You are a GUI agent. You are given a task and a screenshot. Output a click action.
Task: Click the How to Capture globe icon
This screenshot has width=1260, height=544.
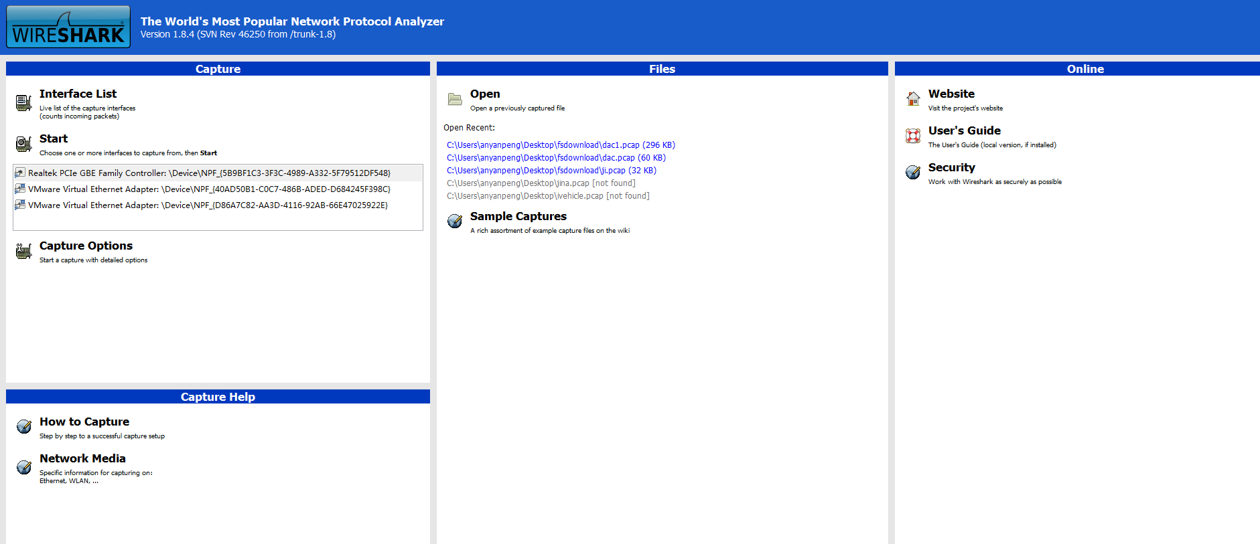[24, 426]
